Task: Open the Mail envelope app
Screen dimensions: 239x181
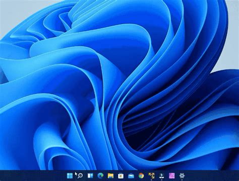Action: pyautogui.click(x=131, y=176)
